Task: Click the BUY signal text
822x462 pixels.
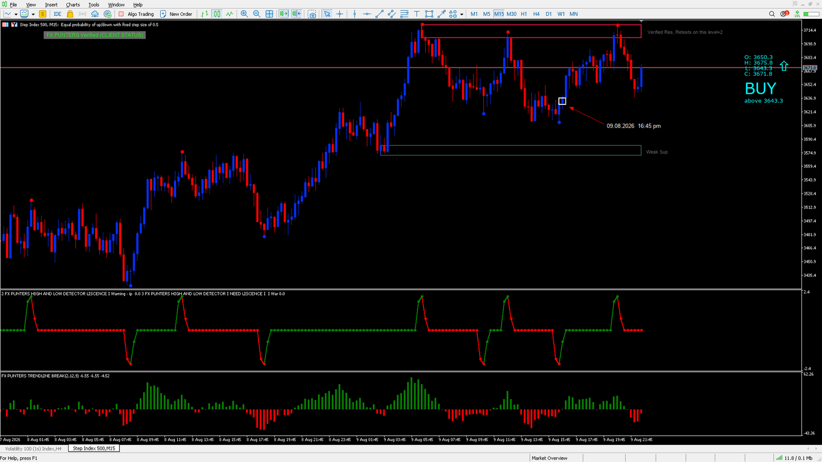Action: [x=760, y=89]
